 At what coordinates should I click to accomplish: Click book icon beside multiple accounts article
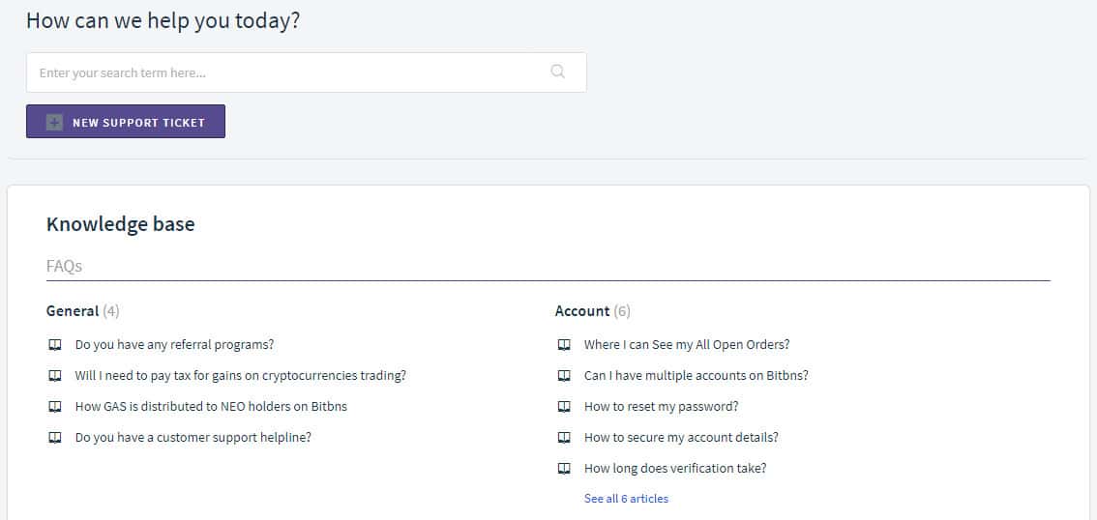564,376
